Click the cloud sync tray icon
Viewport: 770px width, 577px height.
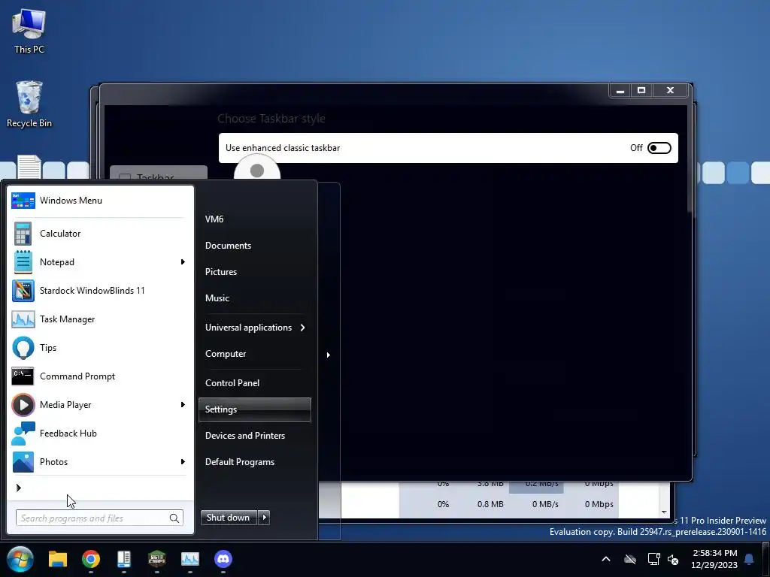[630, 559]
